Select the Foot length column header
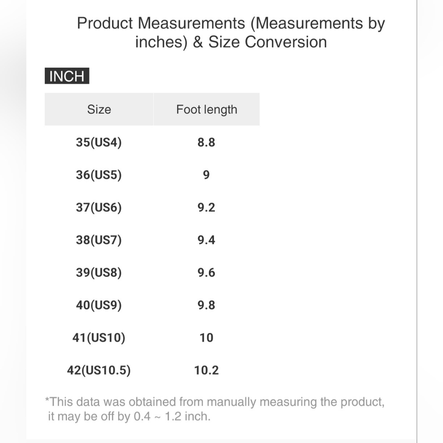Image resolution: width=443 pixels, height=443 pixels. click(206, 109)
